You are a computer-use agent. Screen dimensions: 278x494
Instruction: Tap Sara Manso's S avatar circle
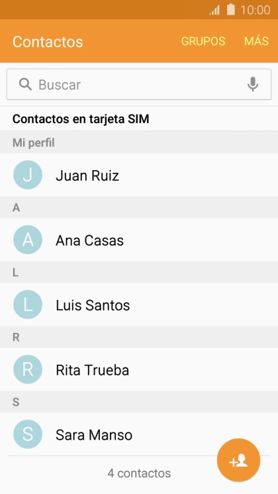click(28, 434)
